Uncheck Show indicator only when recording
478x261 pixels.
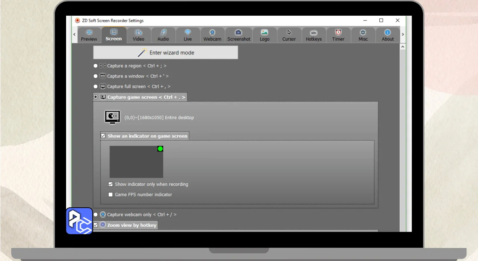coord(111,184)
